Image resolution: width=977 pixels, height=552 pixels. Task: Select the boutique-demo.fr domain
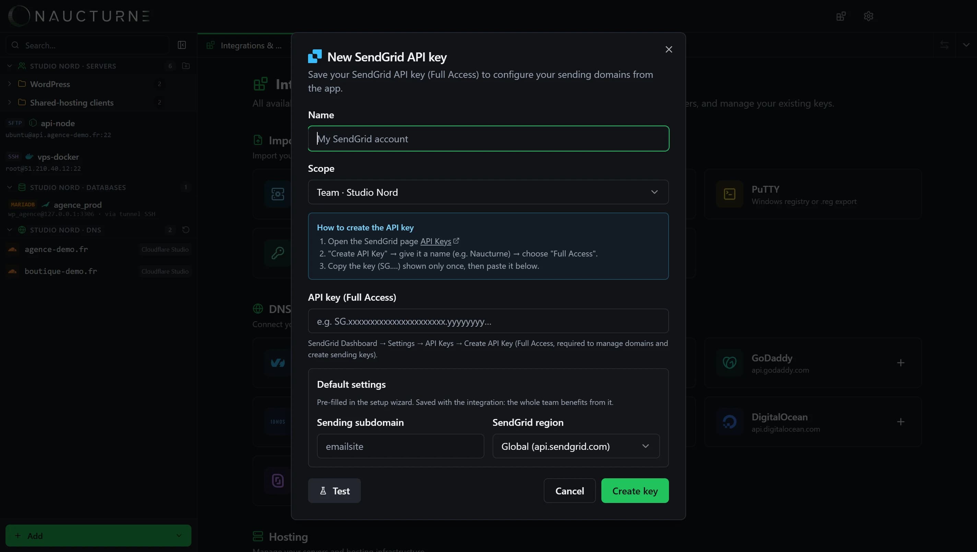[x=98, y=272]
